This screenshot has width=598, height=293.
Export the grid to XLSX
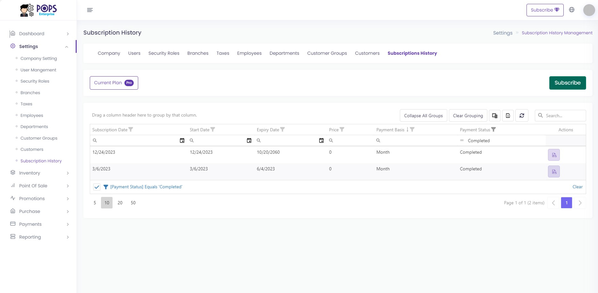508,116
